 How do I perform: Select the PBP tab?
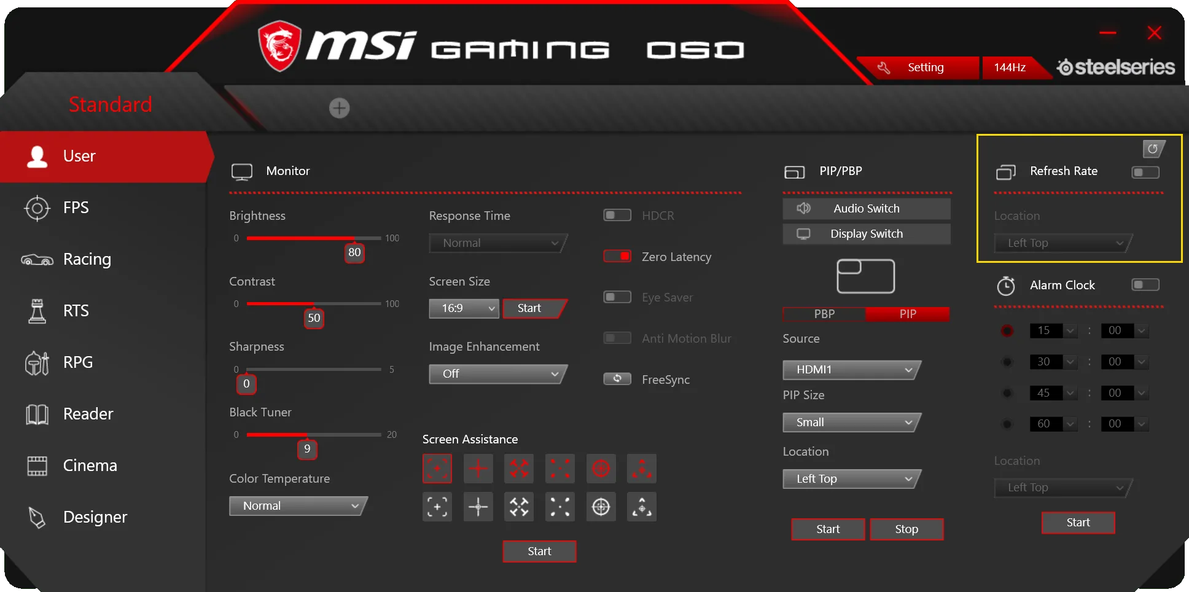coord(824,314)
